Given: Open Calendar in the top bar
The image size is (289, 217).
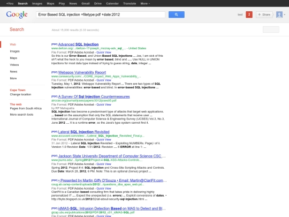Looking at the screenshot, I should (112, 4).
